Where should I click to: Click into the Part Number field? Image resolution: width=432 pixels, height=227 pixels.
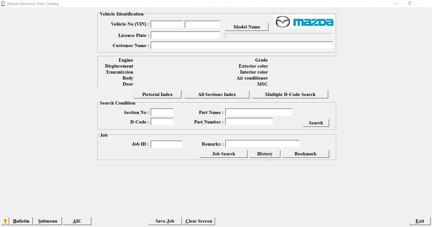(x=249, y=122)
